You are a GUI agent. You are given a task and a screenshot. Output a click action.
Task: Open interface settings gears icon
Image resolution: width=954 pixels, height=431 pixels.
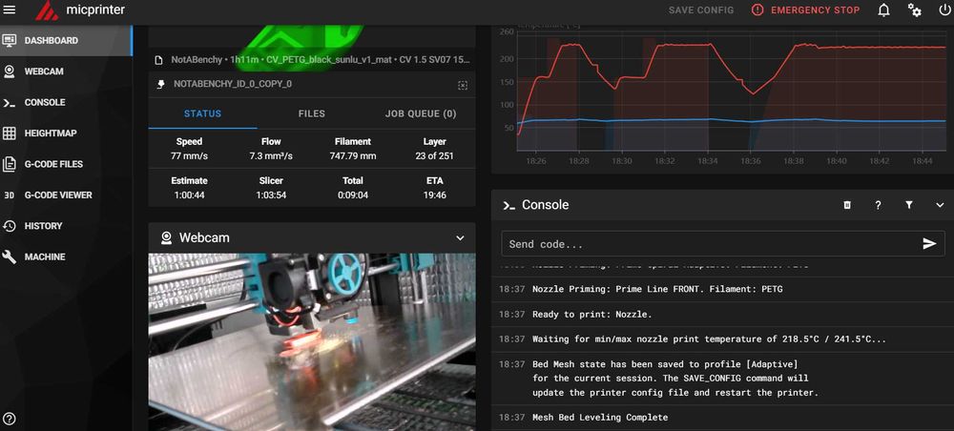[x=915, y=10]
